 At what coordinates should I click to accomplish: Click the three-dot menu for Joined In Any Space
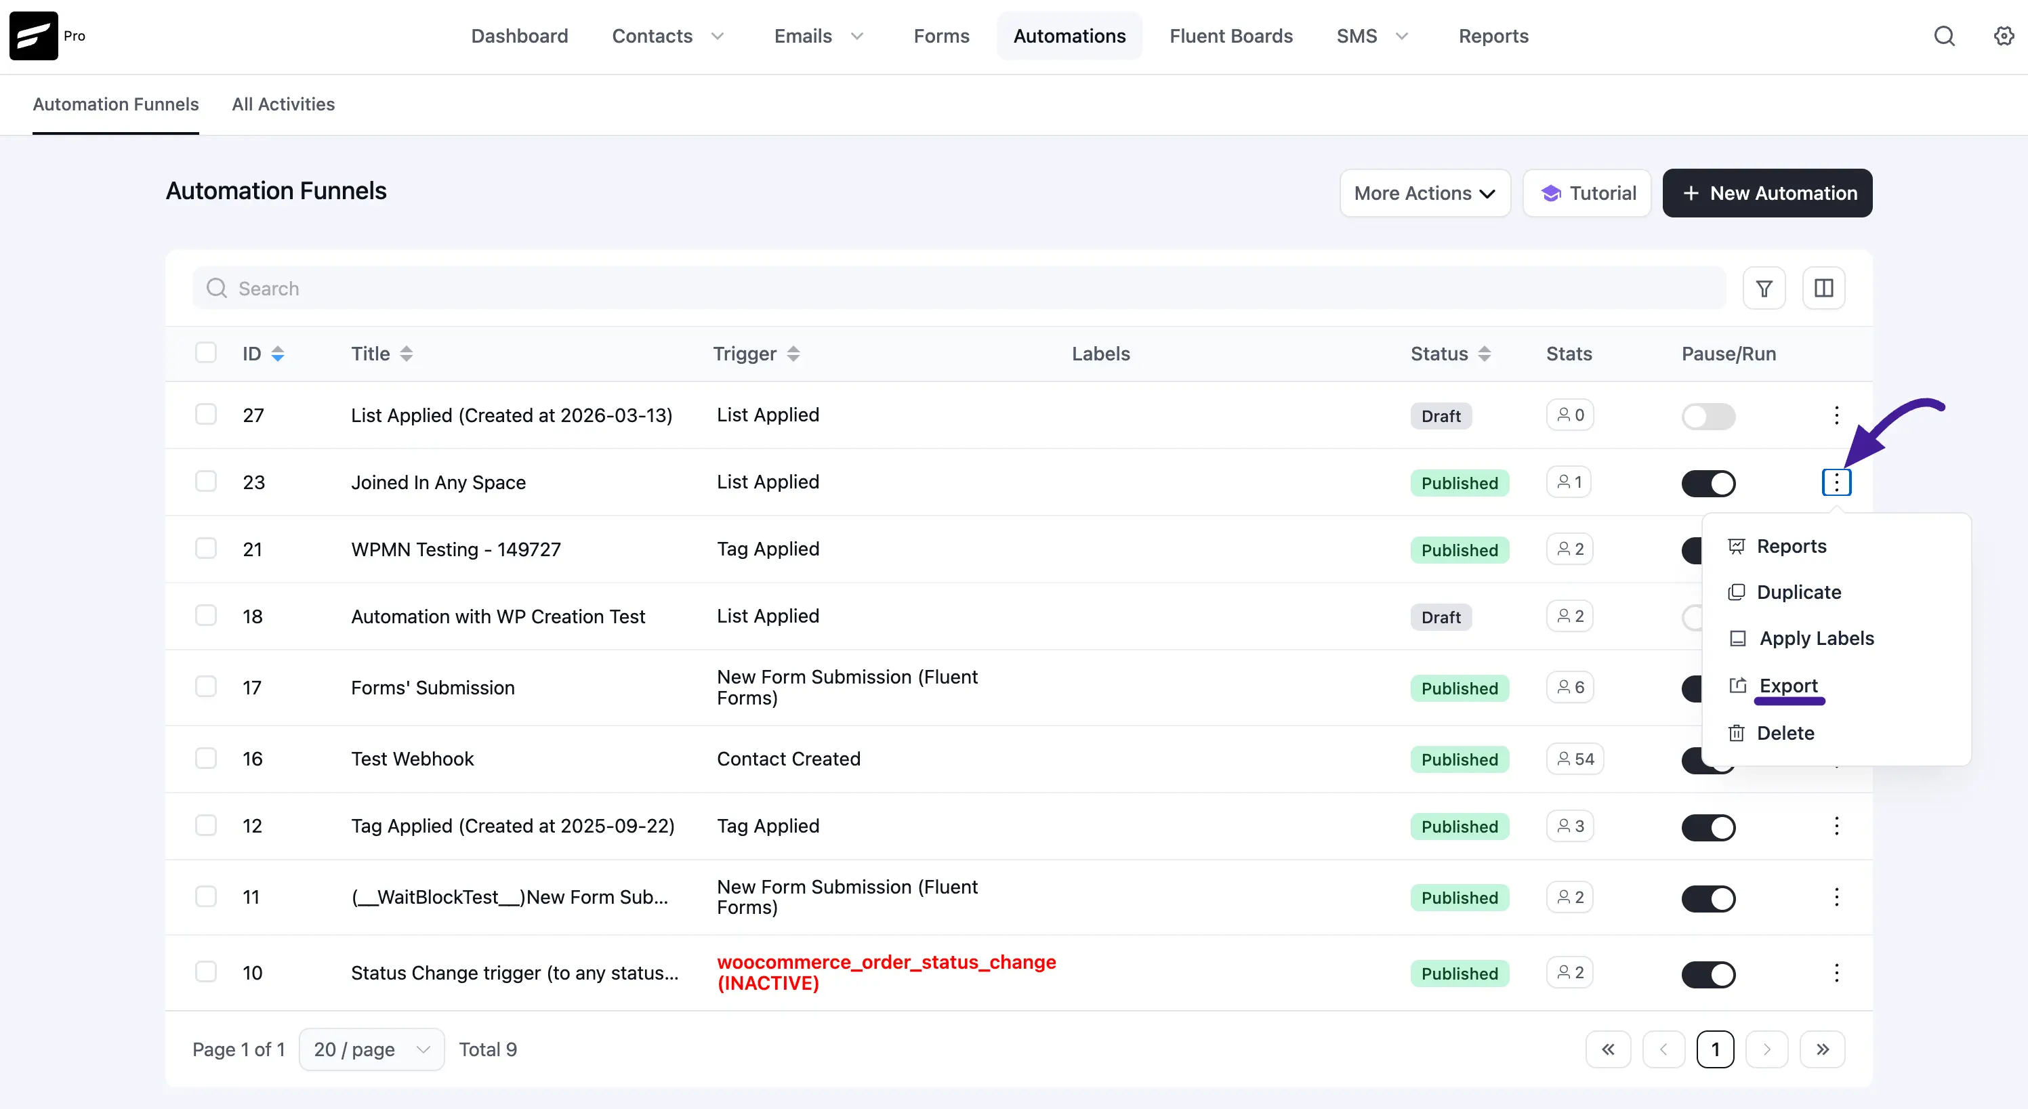(x=1836, y=482)
